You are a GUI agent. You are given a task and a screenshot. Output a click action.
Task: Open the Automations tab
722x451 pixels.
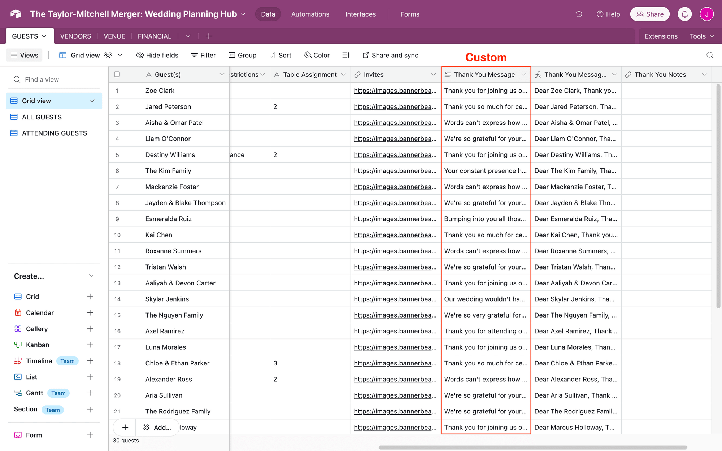pyautogui.click(x=310, y=14)
